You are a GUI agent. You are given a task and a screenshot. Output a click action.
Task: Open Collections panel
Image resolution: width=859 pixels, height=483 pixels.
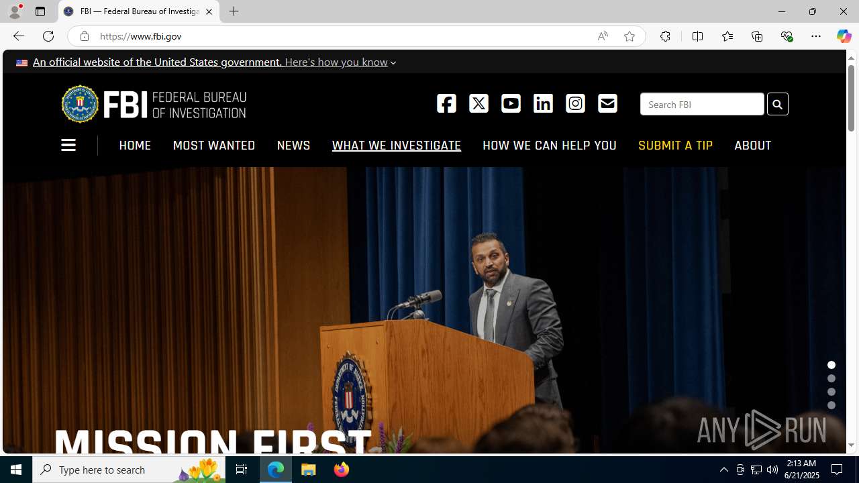(x=757, y=36)
